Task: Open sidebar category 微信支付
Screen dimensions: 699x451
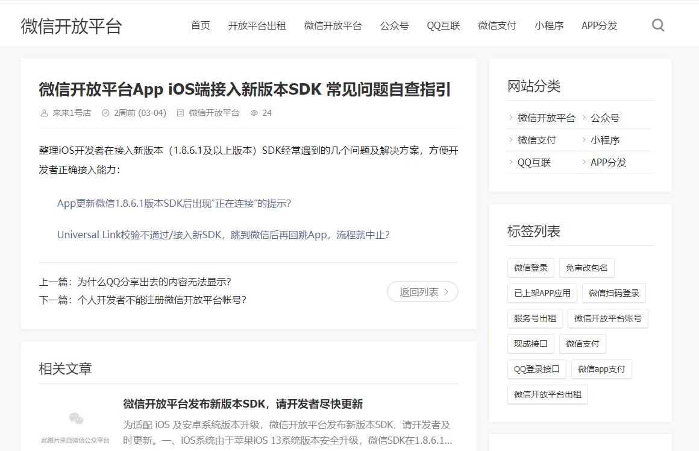Action: (537, 140)
